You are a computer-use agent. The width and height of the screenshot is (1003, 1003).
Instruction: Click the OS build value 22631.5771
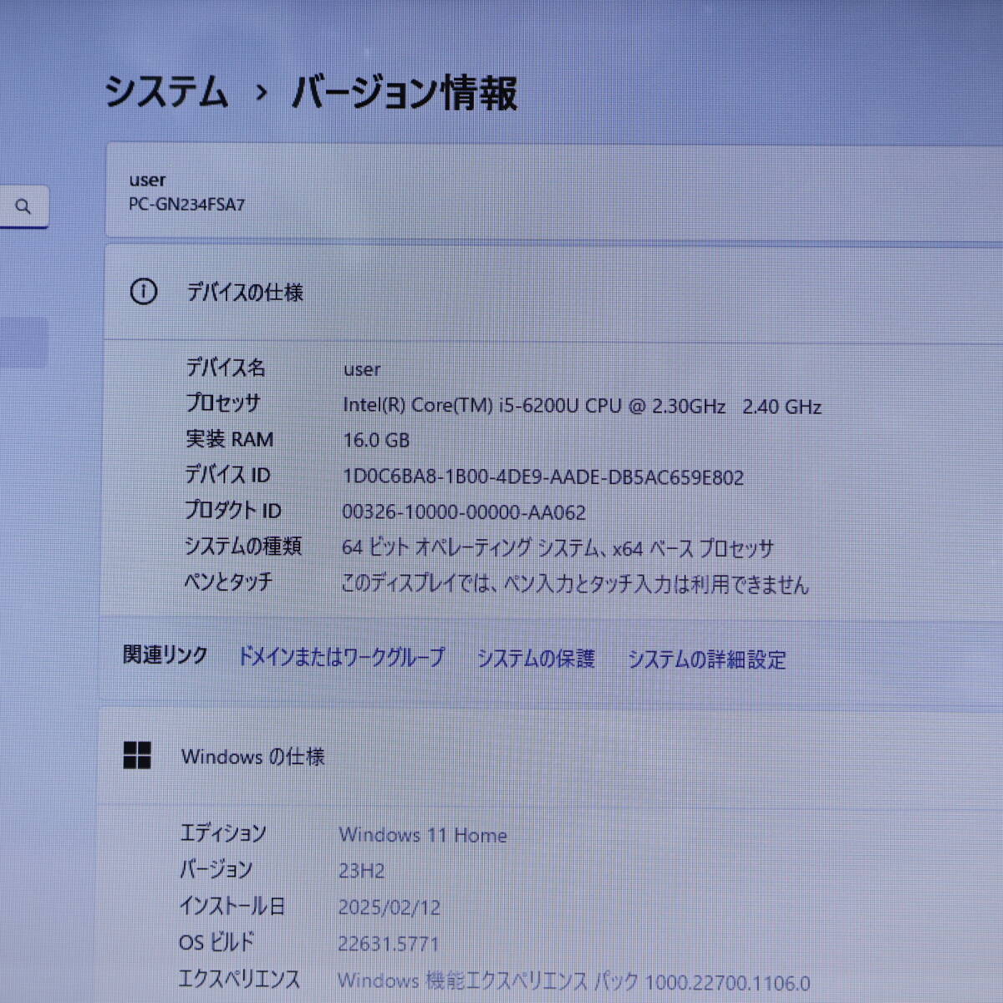tap(388, 944)
